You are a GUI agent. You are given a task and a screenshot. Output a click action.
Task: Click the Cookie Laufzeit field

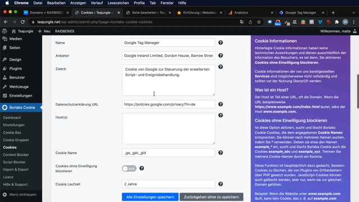[168, 184]
